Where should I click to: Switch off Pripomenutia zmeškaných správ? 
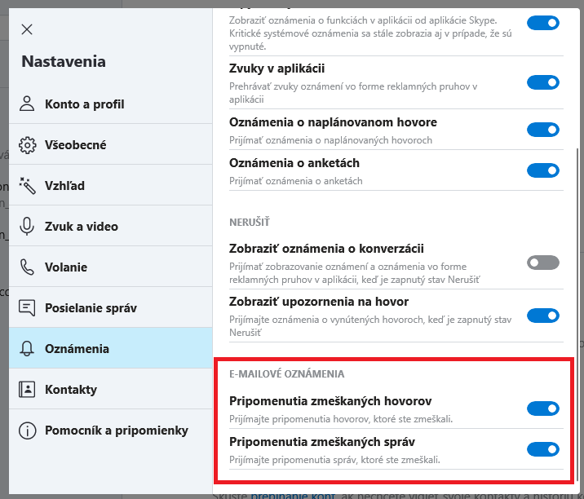point(543,449)
